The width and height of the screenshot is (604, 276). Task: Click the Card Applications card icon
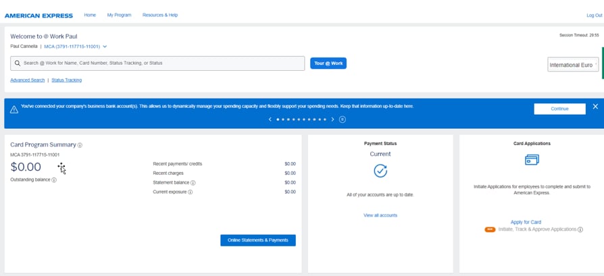(532, 160)
